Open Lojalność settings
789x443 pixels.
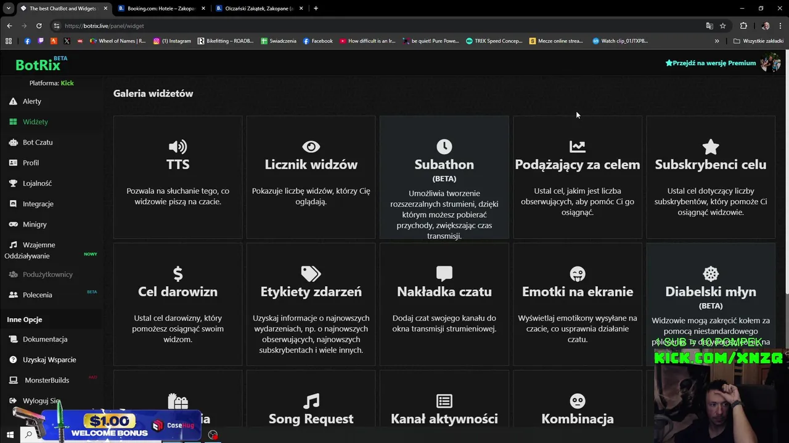coord(37,183)
